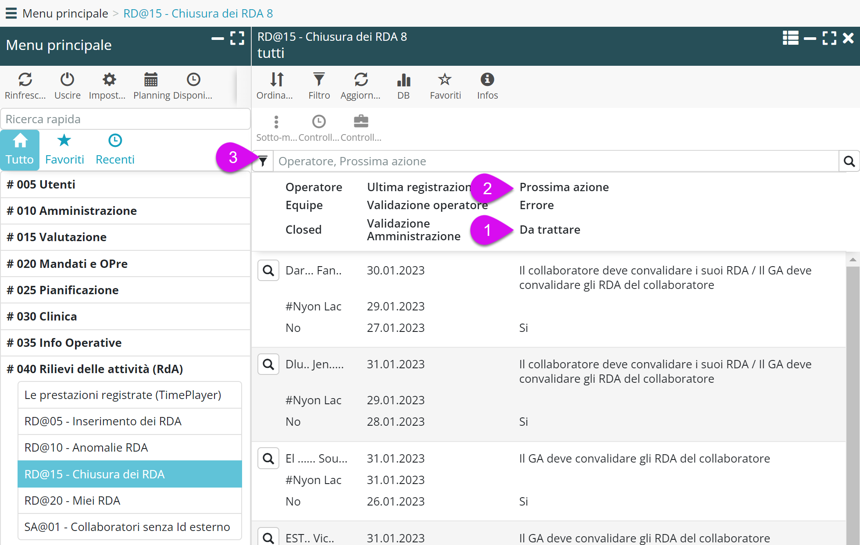Image resolution: width=860 pixels, height=545 pixels.
Task: Open the Sotto-menu three dots icon
Action: (x=276, y=121)
